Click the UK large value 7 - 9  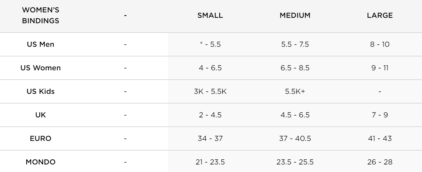tap(380, 115)
